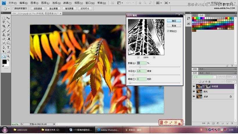Open Swatches panel options menu

[x=235, y=15]
